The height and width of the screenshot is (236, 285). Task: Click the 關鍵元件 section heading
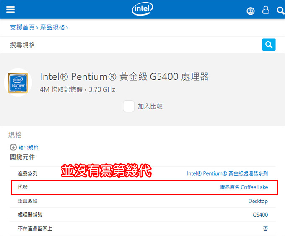pos(22,157)
